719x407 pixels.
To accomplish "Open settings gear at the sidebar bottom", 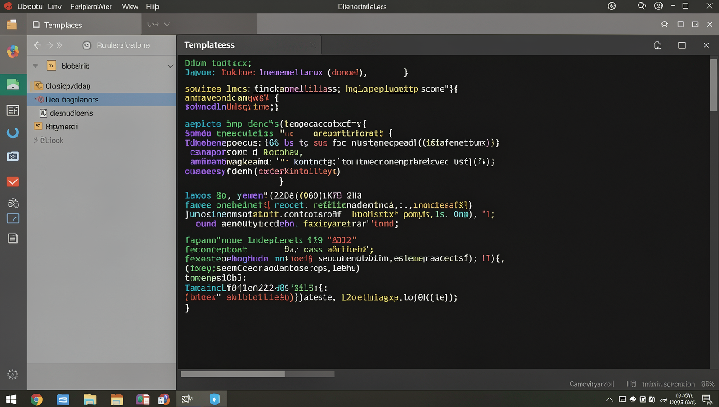I will 13,374.
